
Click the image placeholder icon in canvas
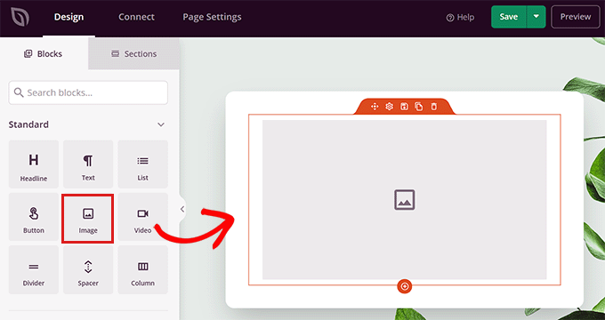tap(404, 200)
